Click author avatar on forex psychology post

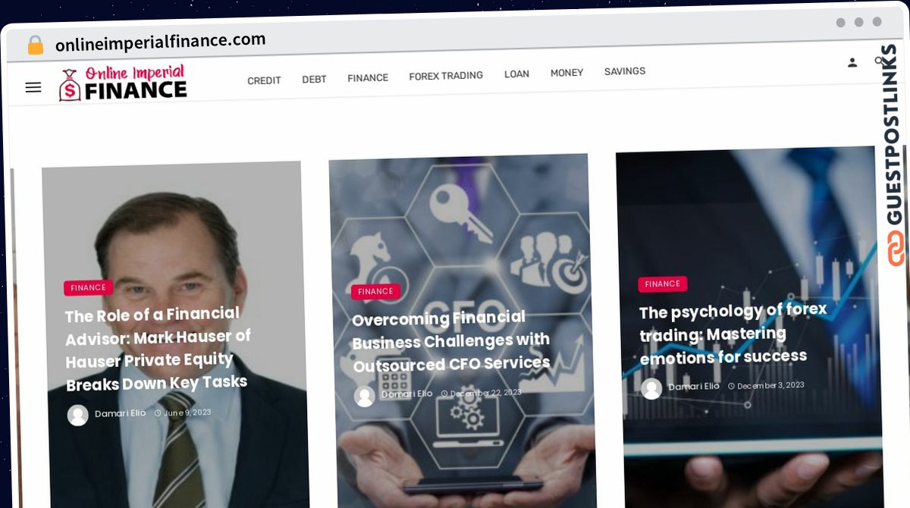click(651, 388)
